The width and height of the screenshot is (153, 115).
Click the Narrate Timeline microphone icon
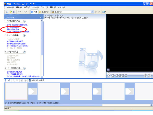9,80
